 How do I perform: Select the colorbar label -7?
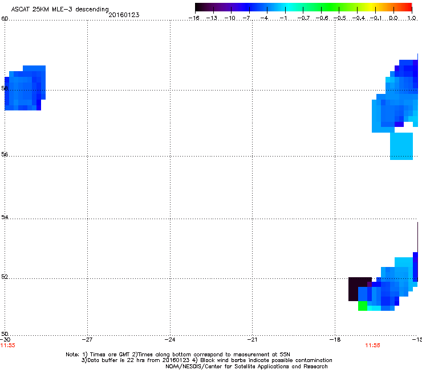click(x=247, y=18)
